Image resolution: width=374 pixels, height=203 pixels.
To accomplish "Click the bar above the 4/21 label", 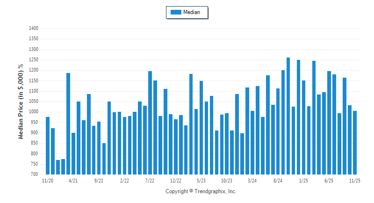I will coord(73,154).
